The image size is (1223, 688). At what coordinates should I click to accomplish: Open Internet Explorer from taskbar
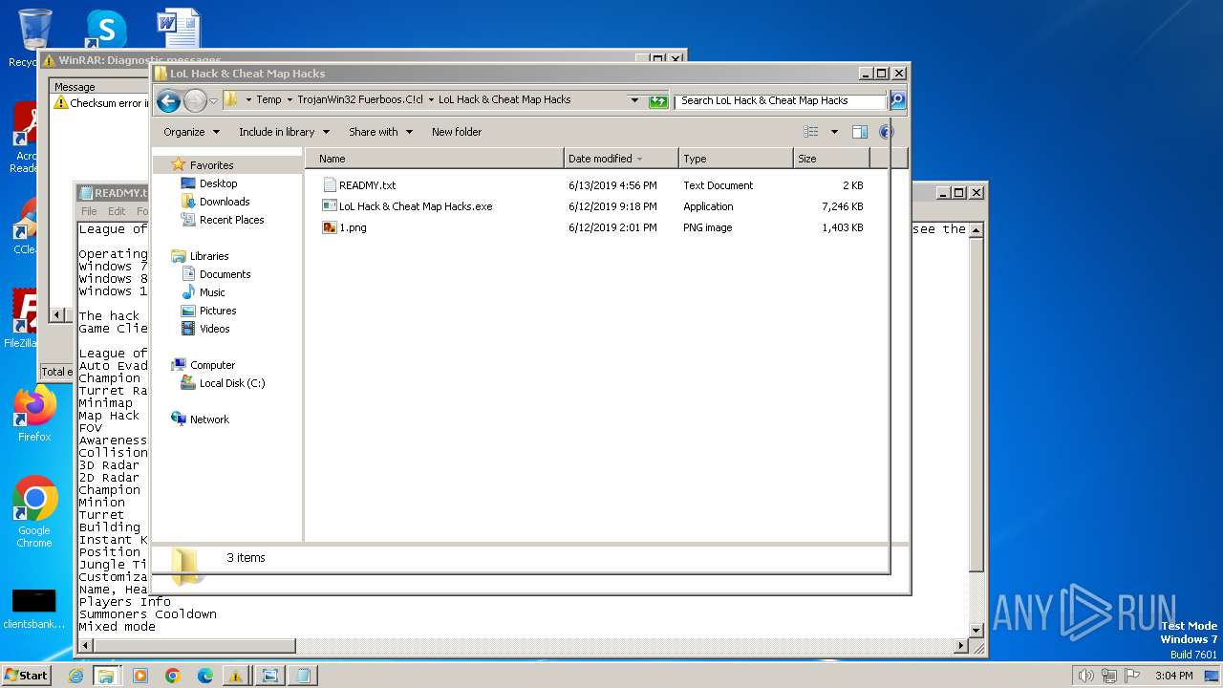pos(75,676)
